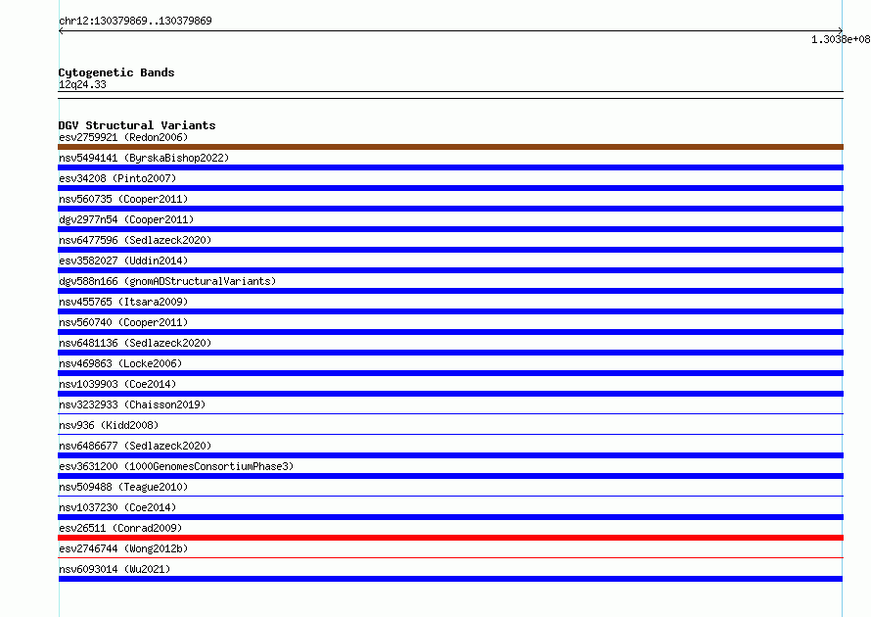The height and width of the screenshot is (617, 871).
Task: Select dgv2977n54 (Cooper2011) label
Action: (126, 219)
